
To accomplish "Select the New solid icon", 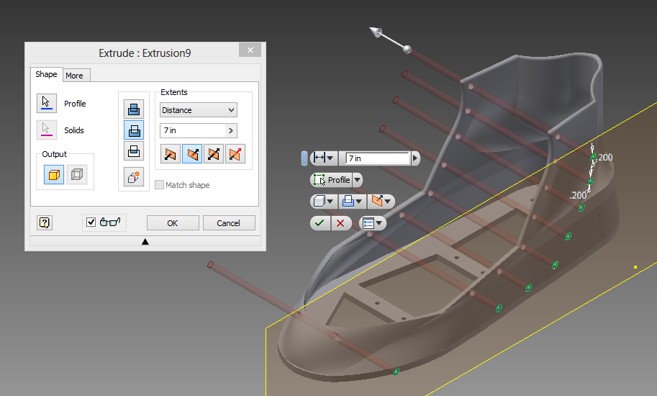I will (x=134, y=176).
